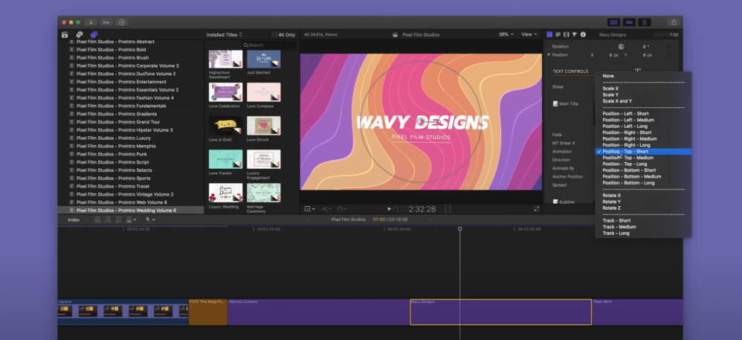Viewport: 742px width, 340px height.
Task: Click the Import Media arrow icon
Action: 91,22
